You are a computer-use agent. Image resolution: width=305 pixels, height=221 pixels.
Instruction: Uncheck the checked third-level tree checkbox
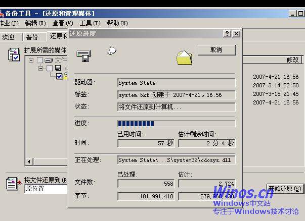(59, 76)
